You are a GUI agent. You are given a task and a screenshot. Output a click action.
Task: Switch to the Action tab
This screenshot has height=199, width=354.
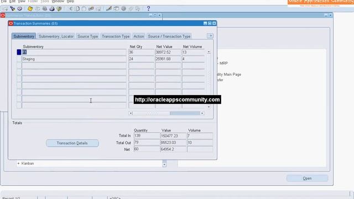click(x=139, y=36)
